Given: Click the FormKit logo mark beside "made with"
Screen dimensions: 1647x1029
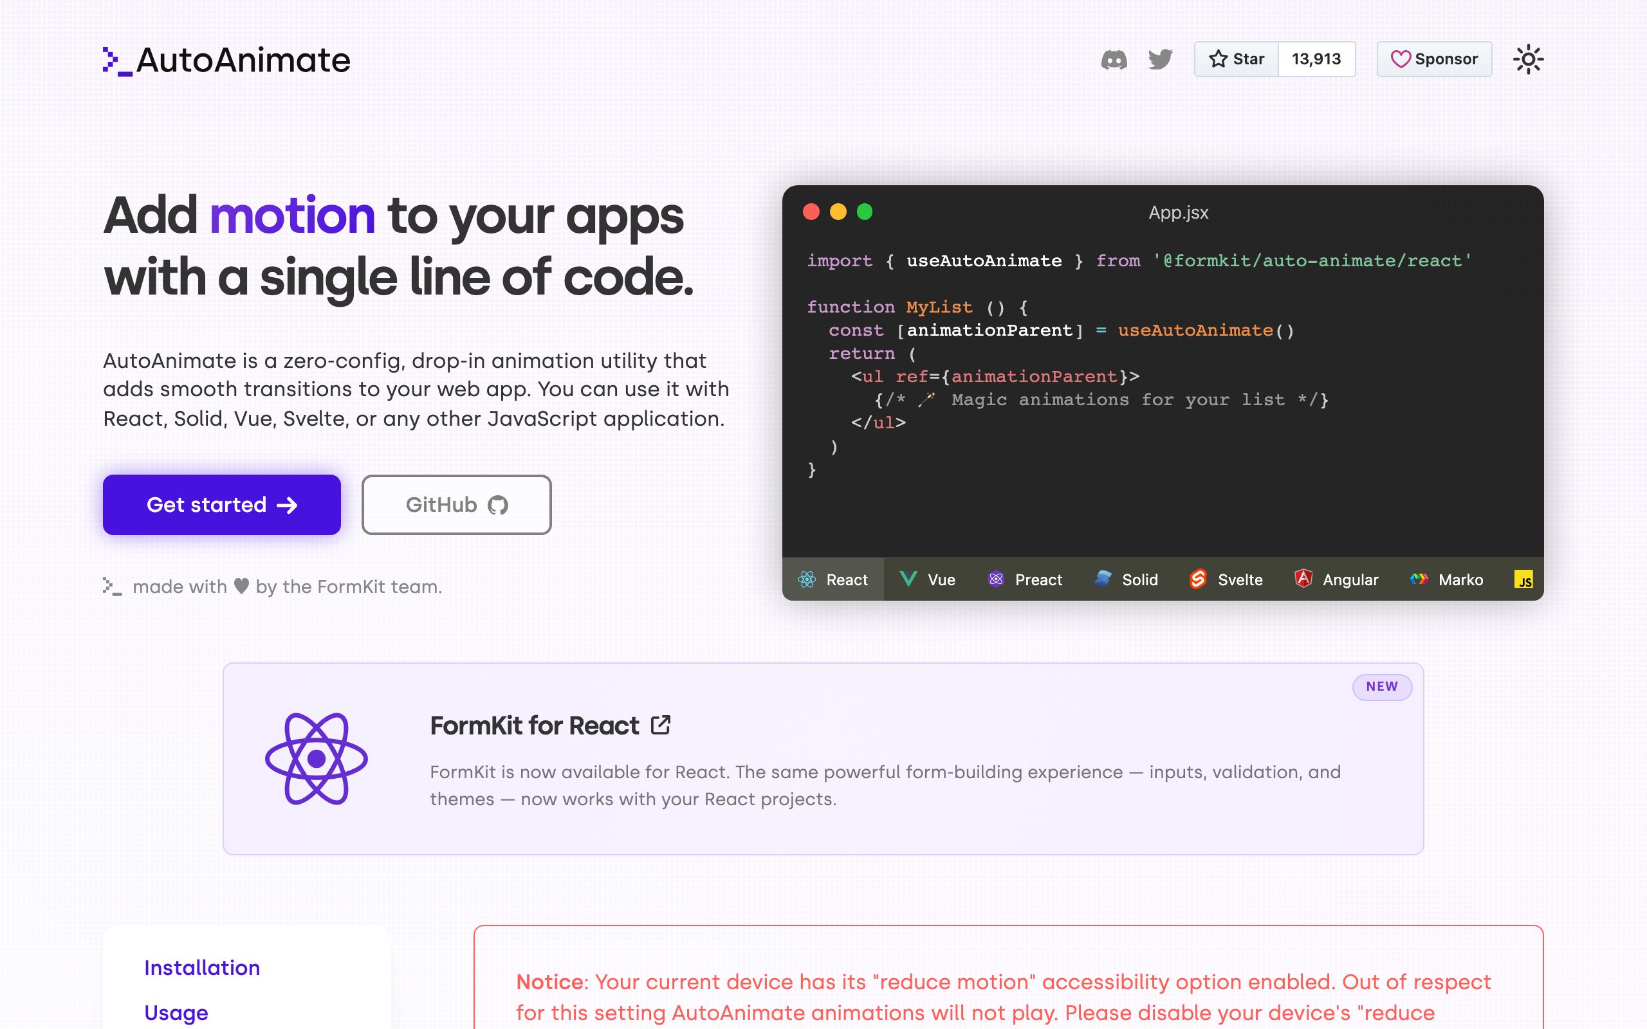Looking at the screenshot, I should (113, 587).
